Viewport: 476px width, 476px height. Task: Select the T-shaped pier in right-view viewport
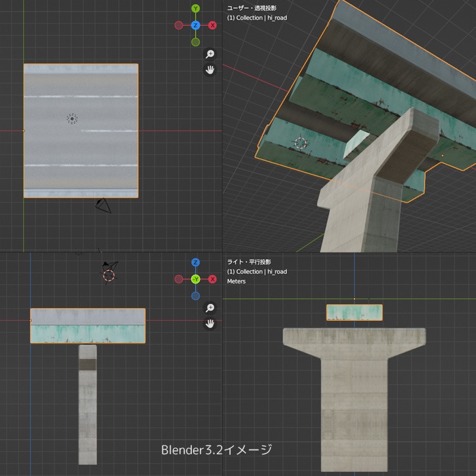point(354,400)
